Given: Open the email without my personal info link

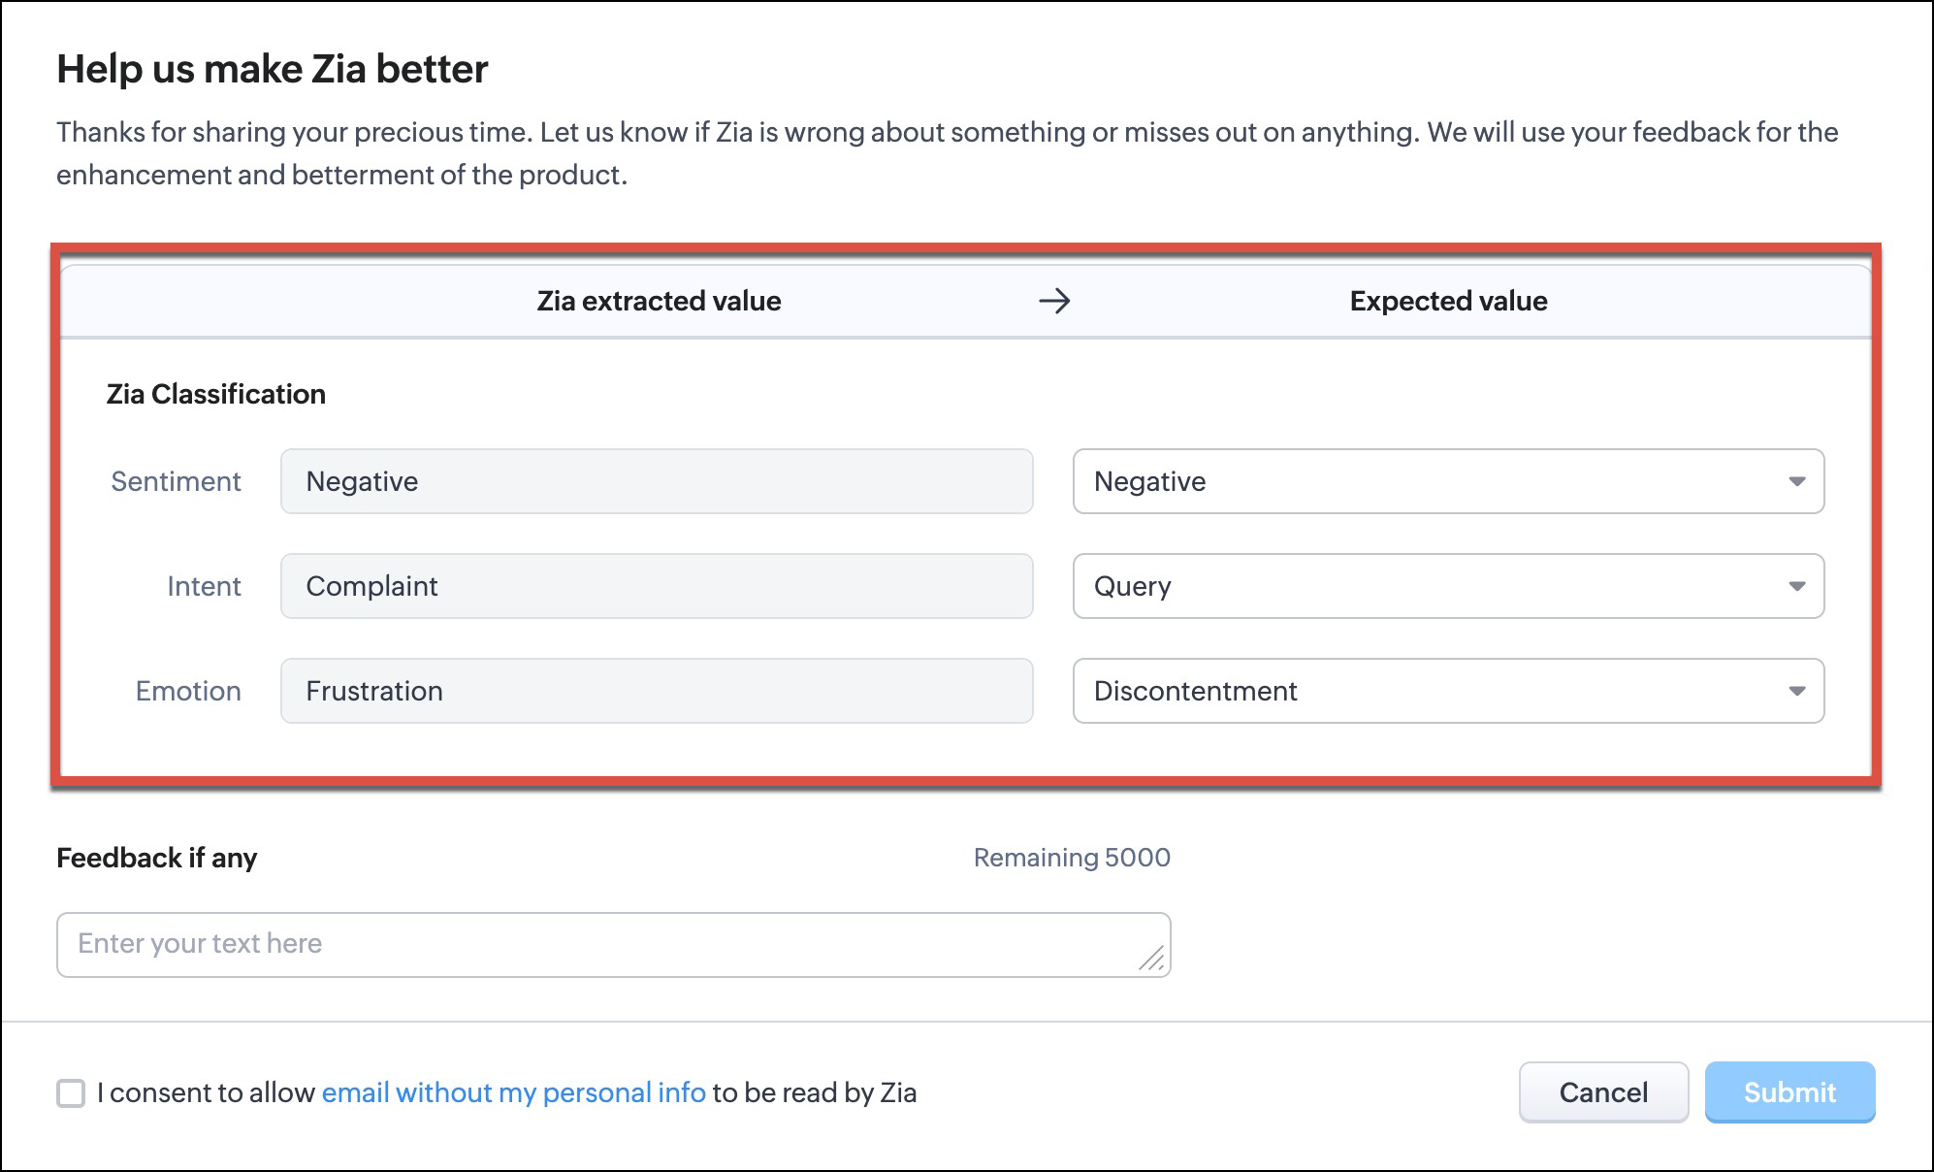Looking at the screenshot, I should click(513, 1092).
